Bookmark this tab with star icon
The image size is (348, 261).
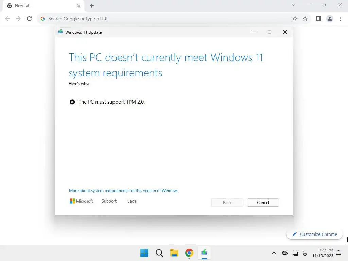305,19
